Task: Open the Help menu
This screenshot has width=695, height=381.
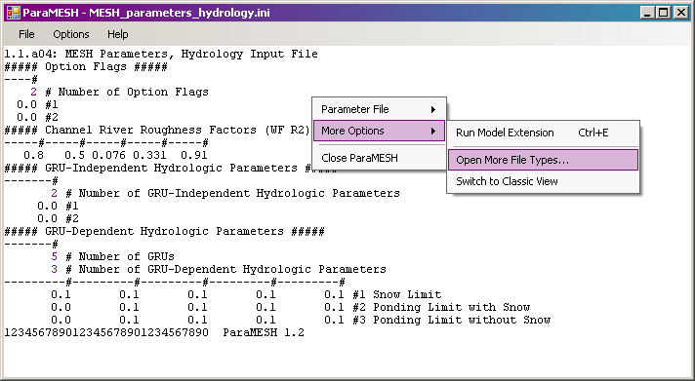Action: (x=118, y=34)
